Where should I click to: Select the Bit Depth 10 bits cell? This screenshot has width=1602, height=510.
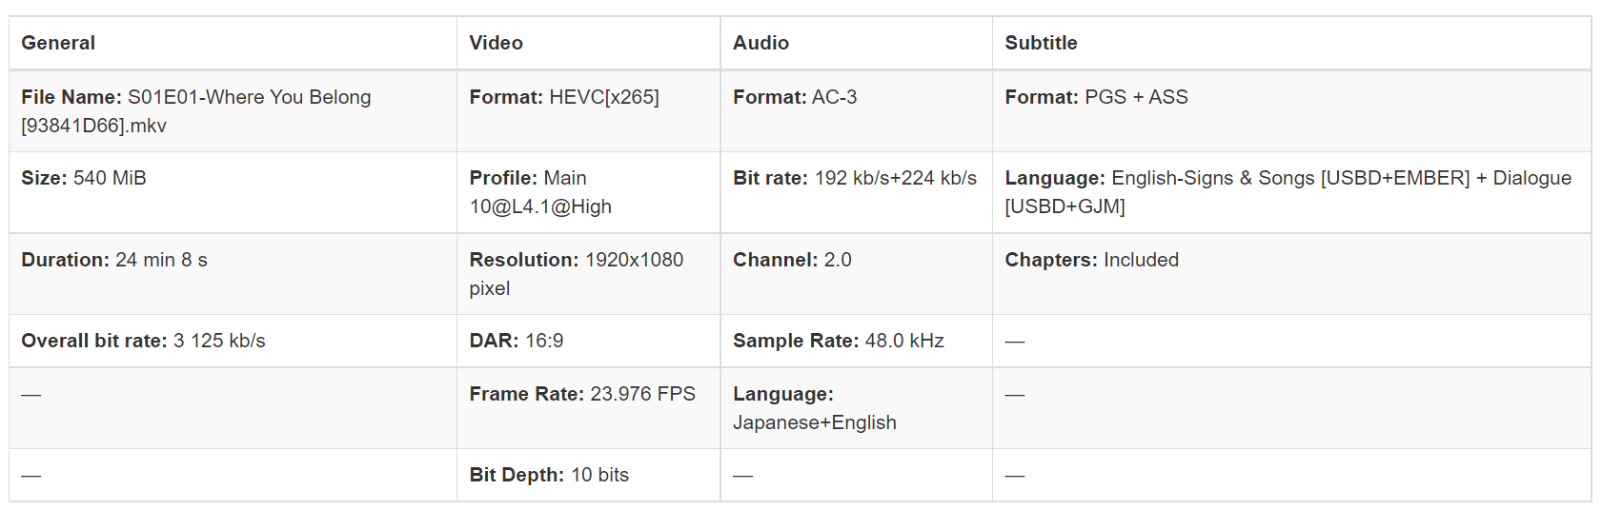click(588, 475)
